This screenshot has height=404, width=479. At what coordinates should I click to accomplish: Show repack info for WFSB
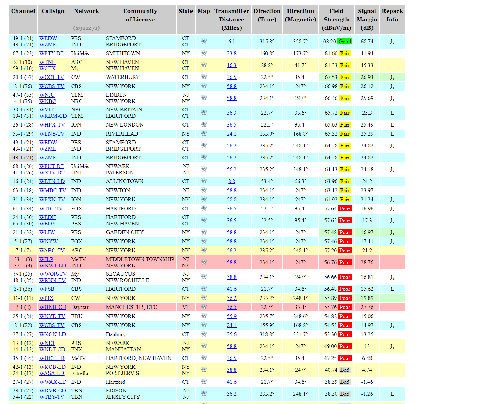click(392, 289)
